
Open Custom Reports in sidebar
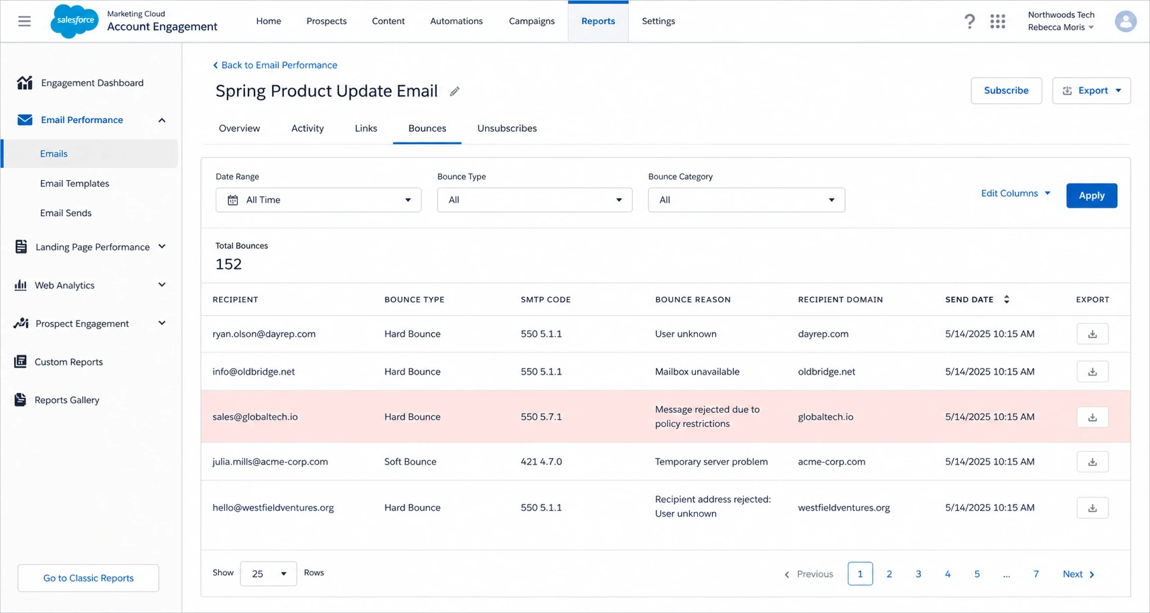click(x=68, y=362)
